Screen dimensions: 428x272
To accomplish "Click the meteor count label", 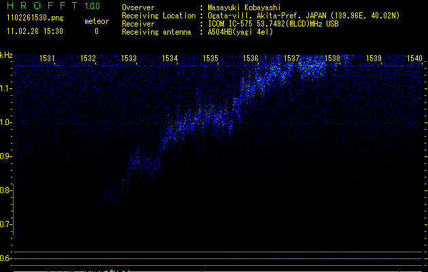I will coord(97,21).
